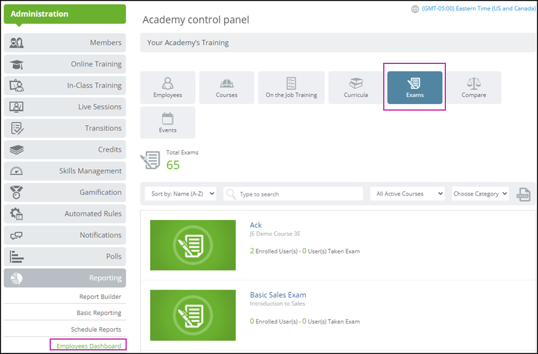The image size is (538, 354).
Task: Click the Transitions checklist icon
Action: point(17,128)
